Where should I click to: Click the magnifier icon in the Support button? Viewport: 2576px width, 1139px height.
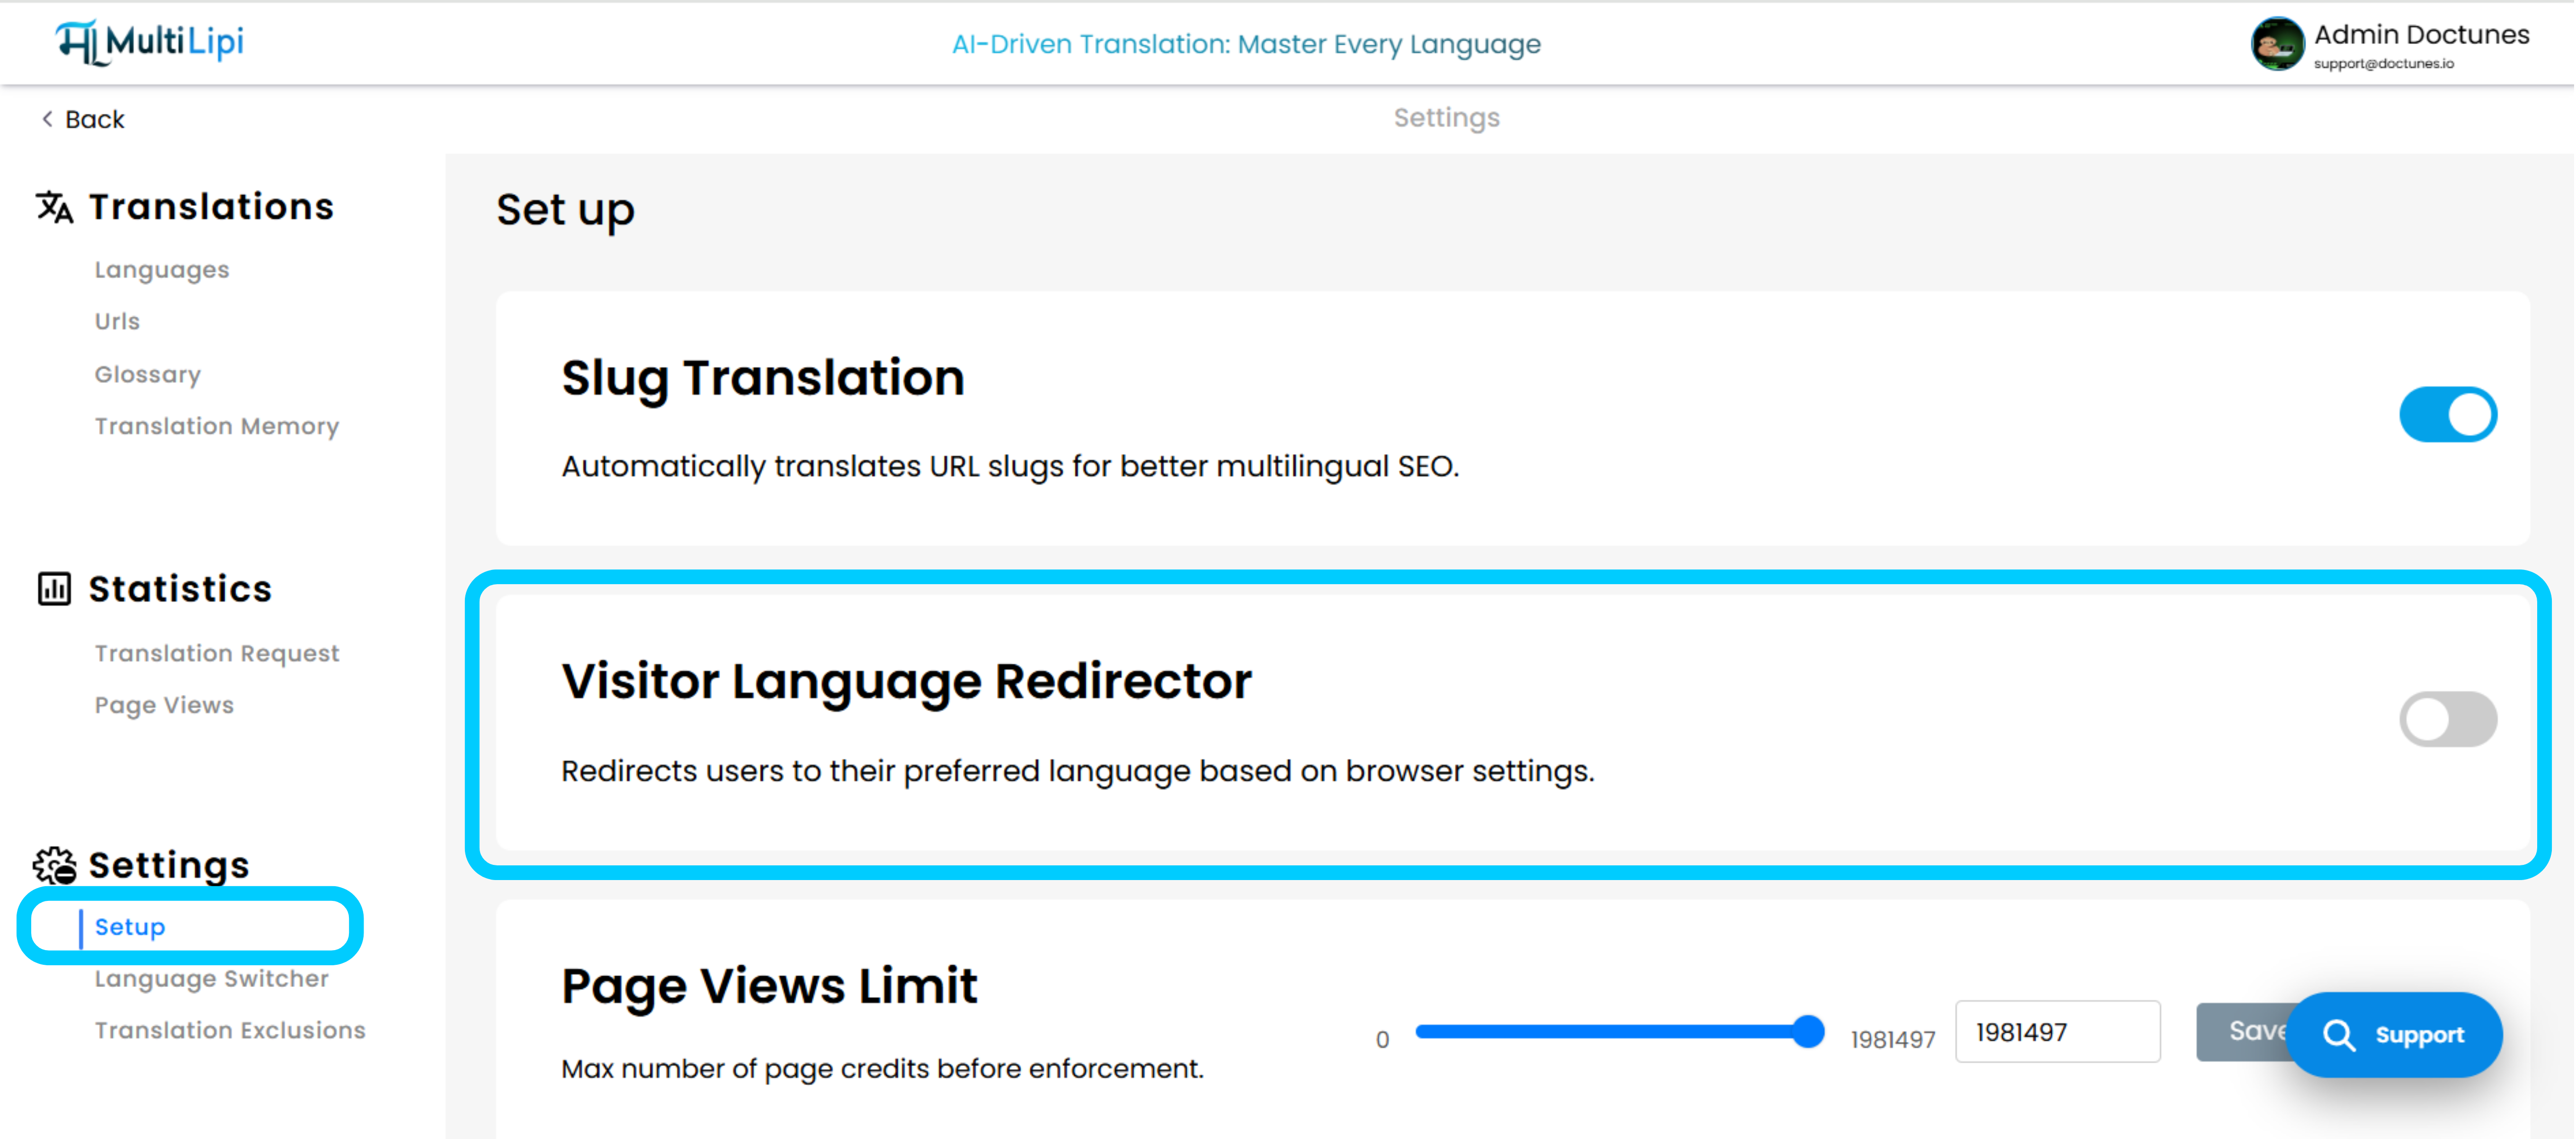point(2339,1035)
